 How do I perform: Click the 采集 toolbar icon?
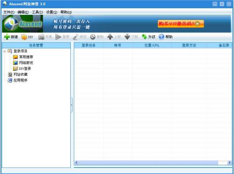pyautogui.click(x=41, y=37)
